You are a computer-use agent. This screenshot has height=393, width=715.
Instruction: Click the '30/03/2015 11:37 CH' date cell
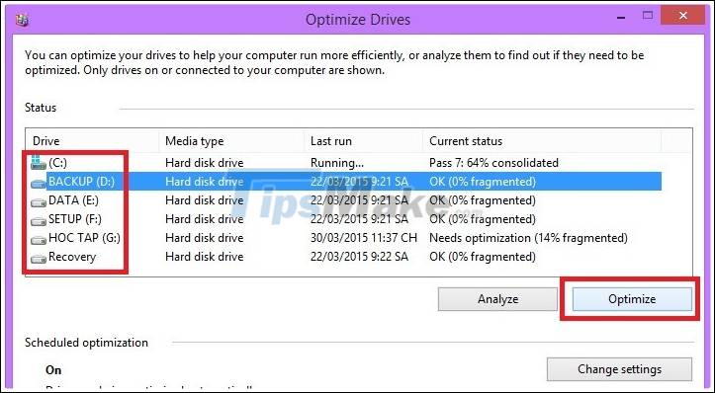[364, 238]
